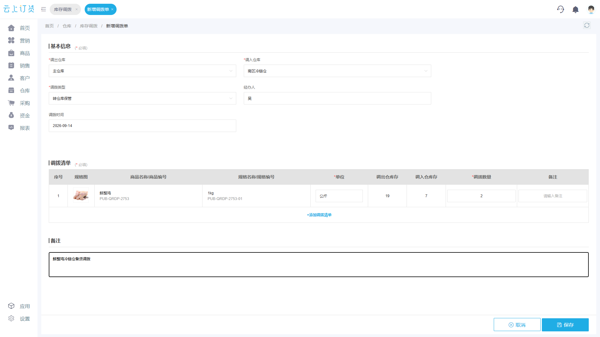Click +添加调拨清单 link
The width and height of the screenshot is (600, 337).
point(319,215)
